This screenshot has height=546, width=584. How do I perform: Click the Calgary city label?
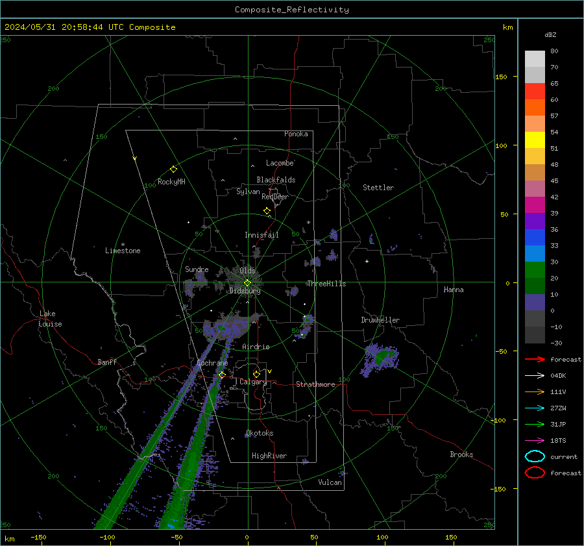point(253,382)
